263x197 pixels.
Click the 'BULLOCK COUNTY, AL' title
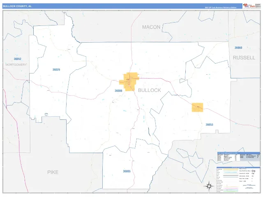coord(17,6)
